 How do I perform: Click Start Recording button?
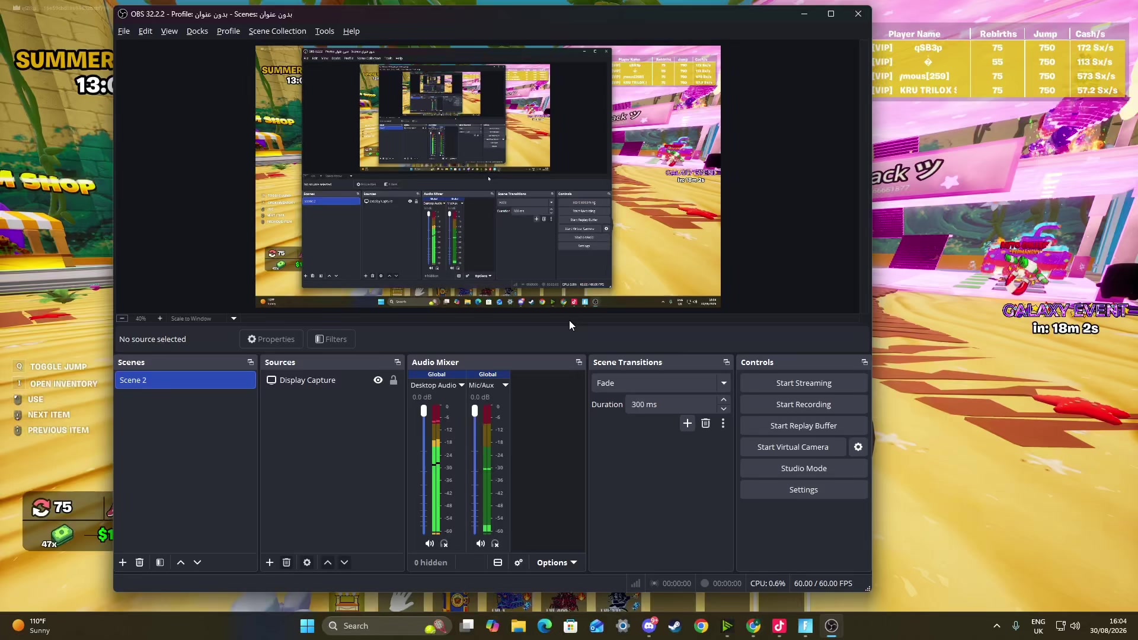click(804, 404)
